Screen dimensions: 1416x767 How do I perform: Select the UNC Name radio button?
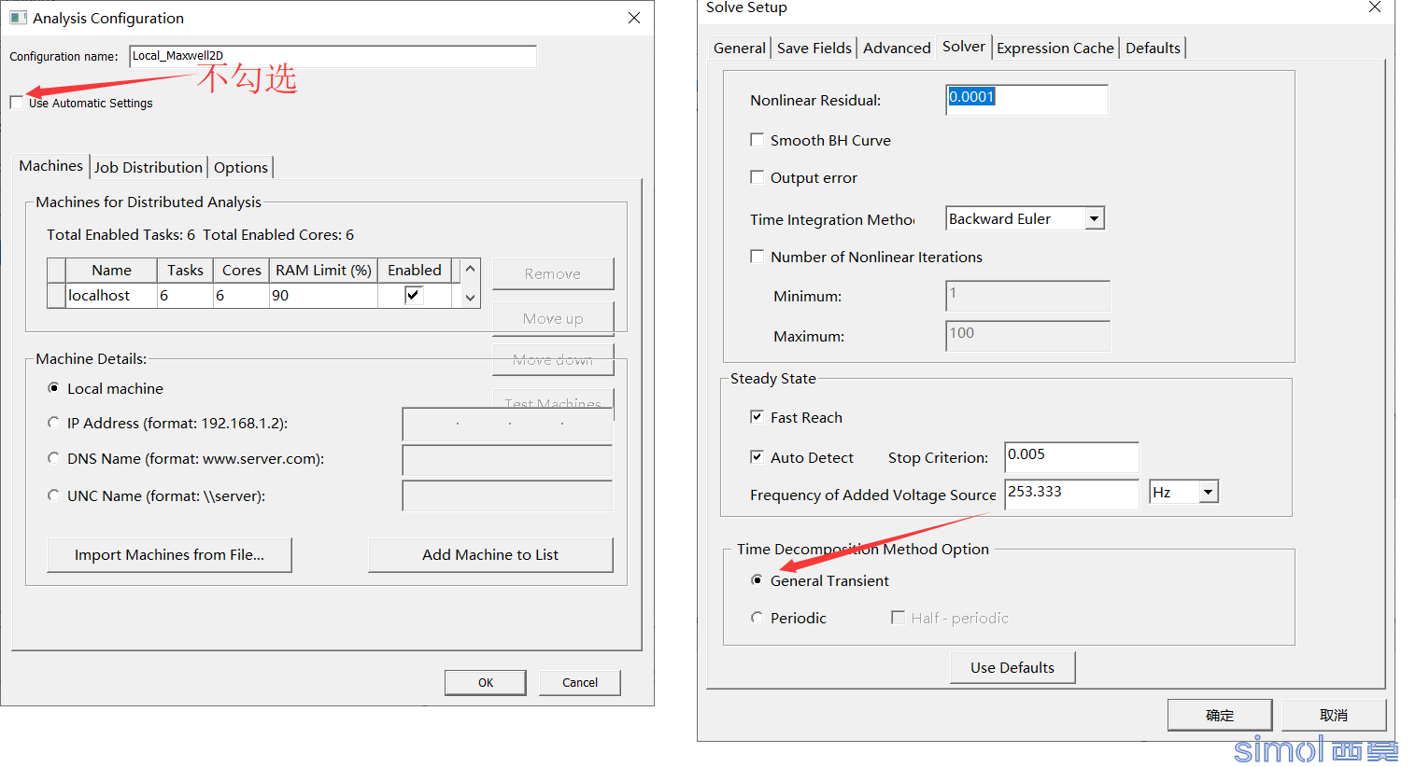(53, 495)
